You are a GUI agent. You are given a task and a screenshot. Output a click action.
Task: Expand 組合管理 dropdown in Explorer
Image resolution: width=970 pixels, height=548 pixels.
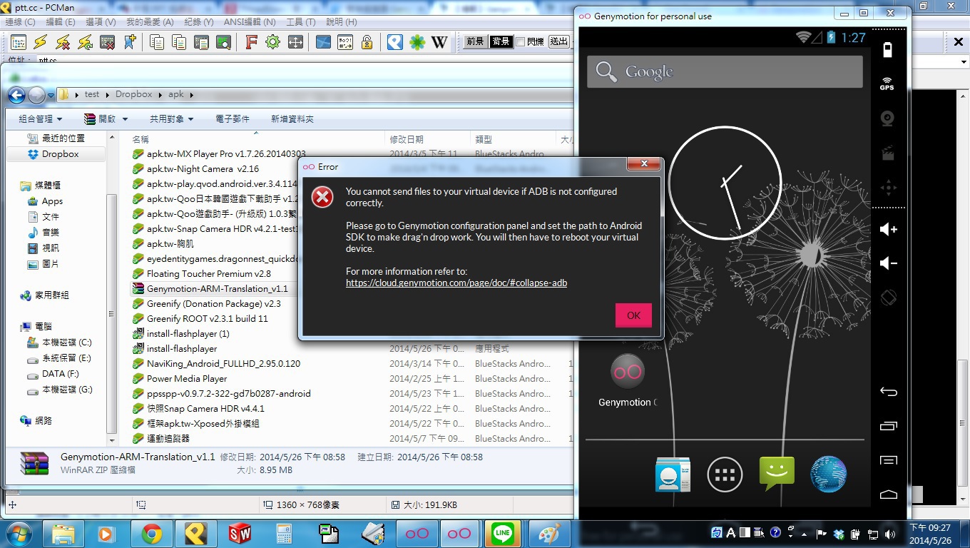[41, 119]
